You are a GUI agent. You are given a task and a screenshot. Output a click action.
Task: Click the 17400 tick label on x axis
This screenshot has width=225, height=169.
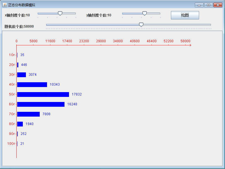[67, 41]
